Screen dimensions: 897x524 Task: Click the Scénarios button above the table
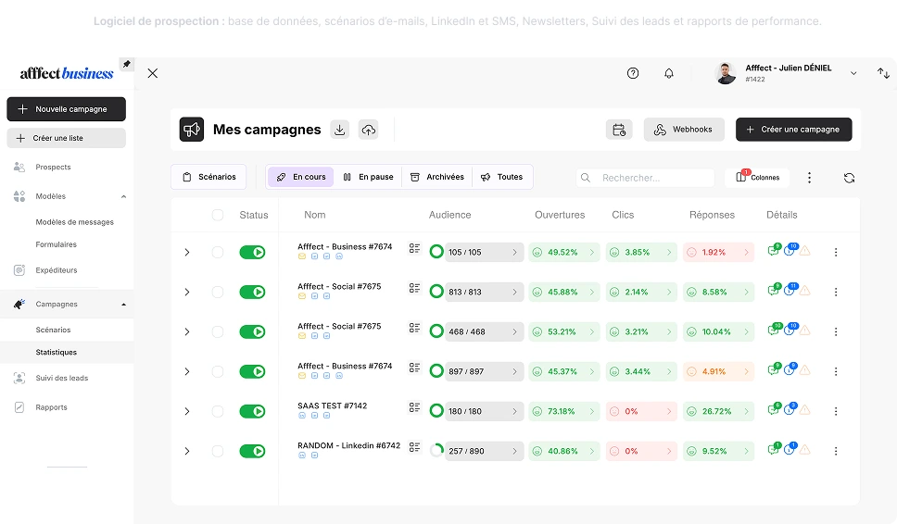tap(208, 177)
